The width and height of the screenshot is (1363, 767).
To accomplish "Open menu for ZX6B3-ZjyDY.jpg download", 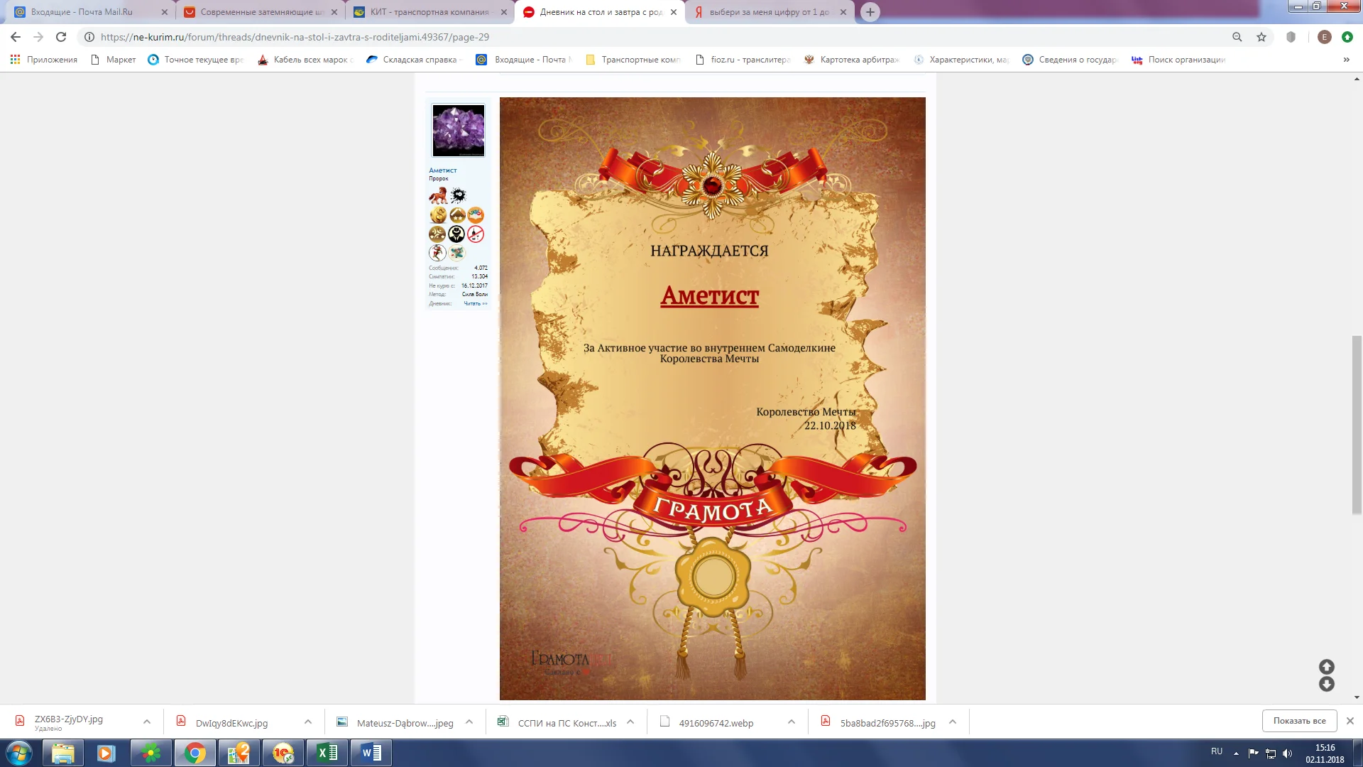I will (x=147, y=722).
